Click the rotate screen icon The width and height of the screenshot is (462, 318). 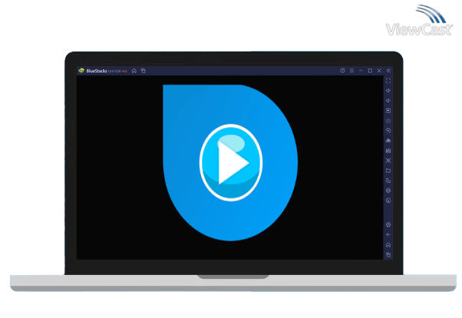coord(388,181)
